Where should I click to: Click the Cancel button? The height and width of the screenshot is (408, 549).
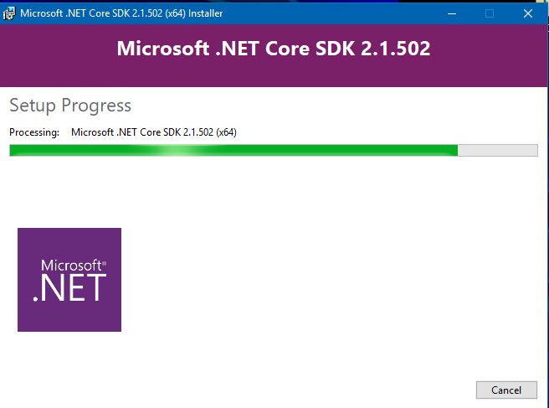[506, 390]
